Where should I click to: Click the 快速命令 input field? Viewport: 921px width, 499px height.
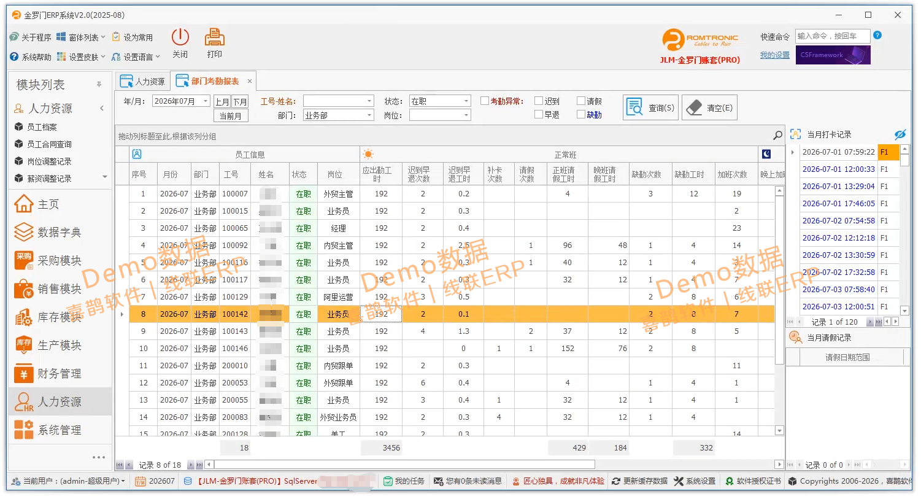(x=833, y=36)
